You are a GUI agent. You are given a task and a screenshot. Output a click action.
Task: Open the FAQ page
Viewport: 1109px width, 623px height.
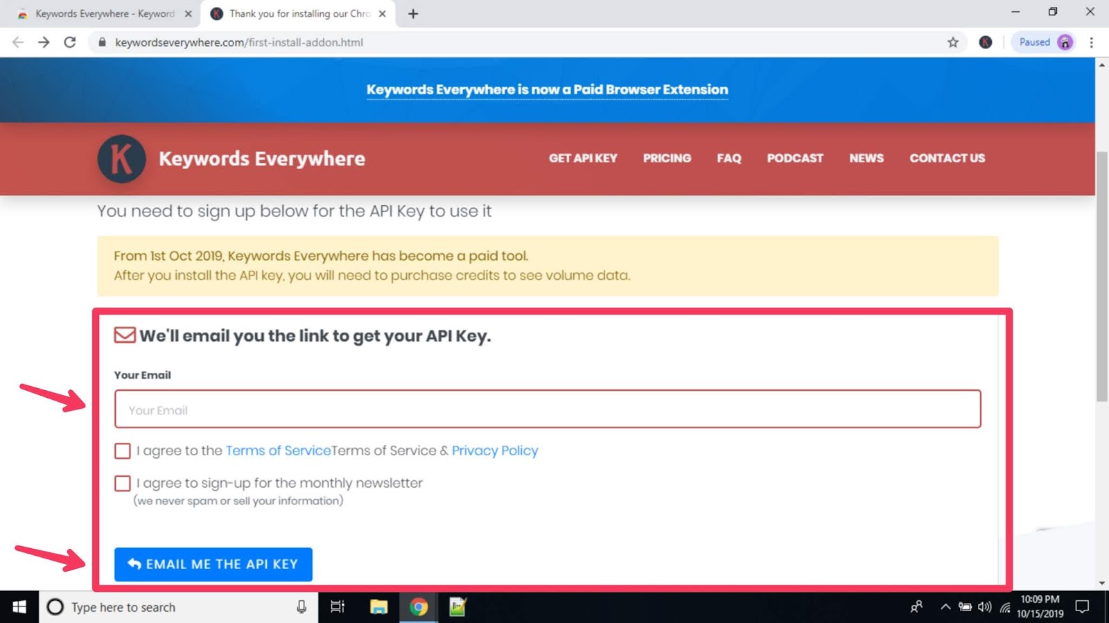tap(729, 158)
